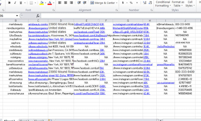Click horizontal scrollbar left arrow
201x121 pixels.
(160, 120)
